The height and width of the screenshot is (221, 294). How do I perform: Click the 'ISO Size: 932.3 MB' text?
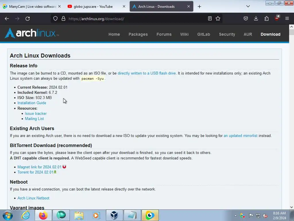(x=34, y=98)
